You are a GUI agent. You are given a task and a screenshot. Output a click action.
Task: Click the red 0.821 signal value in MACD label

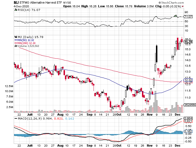tap(58, 119)
